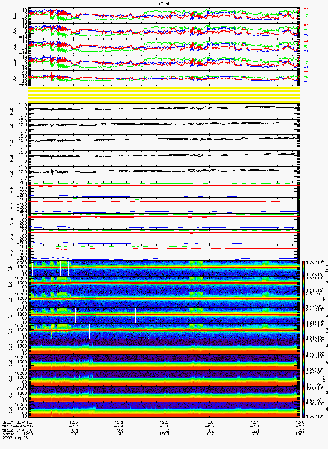Screen dimensions: 328x449
Task: Click the 1700 time tick label
Action: click(x=255, y=434)
